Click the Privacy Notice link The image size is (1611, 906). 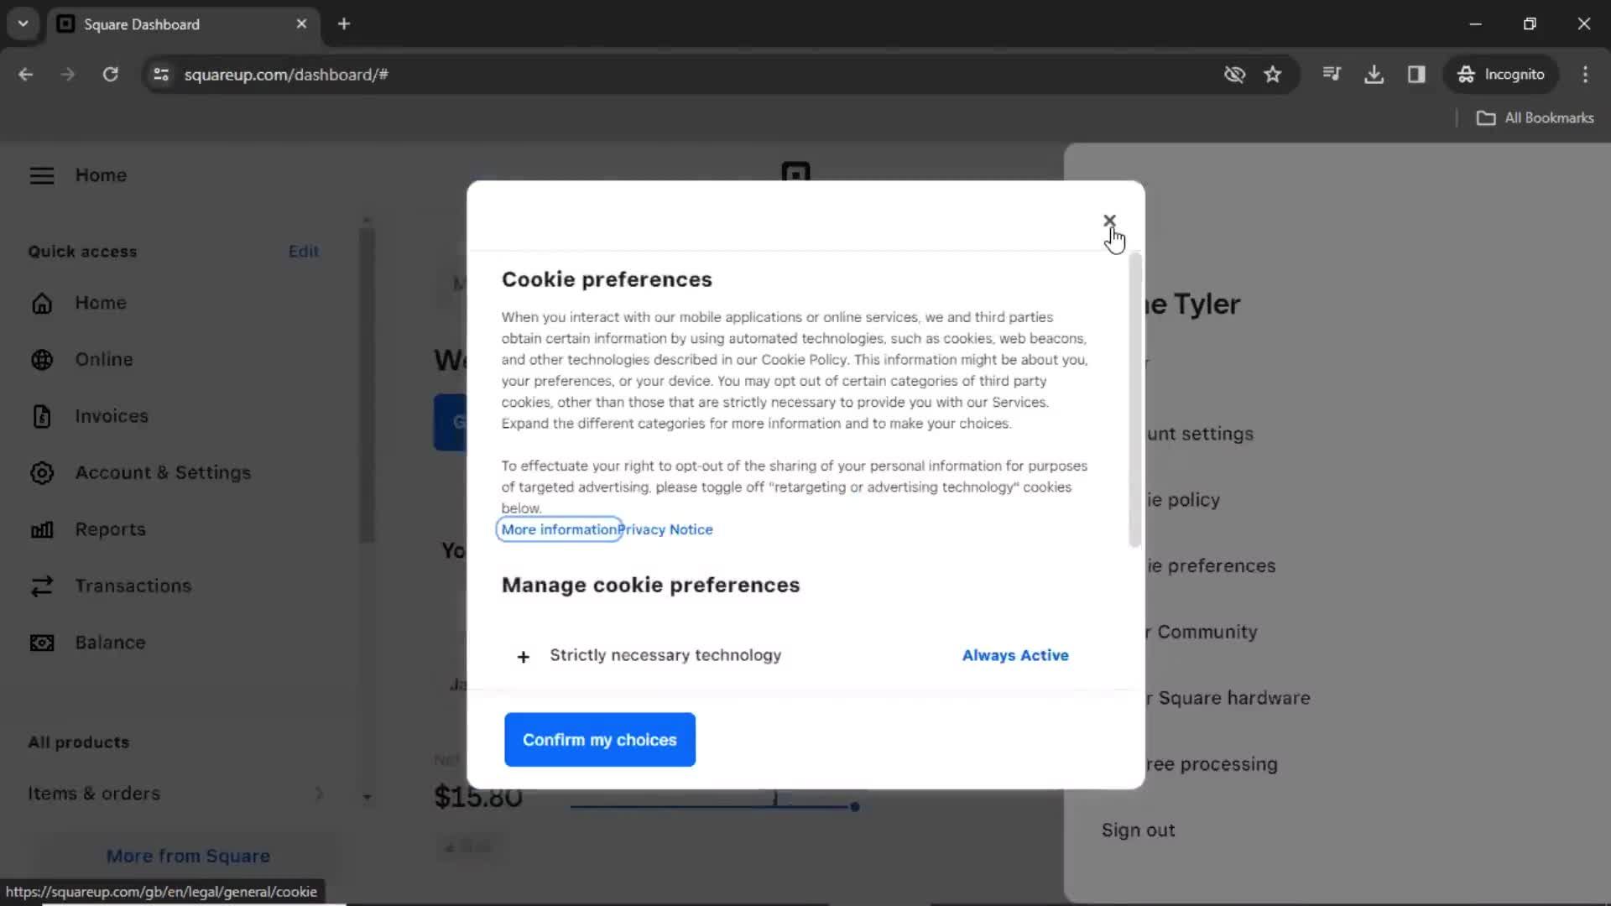pos(665,528)
